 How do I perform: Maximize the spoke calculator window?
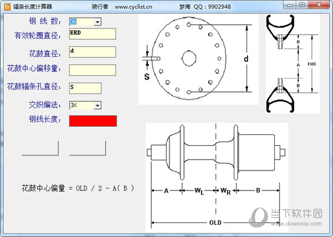[302, 5]
